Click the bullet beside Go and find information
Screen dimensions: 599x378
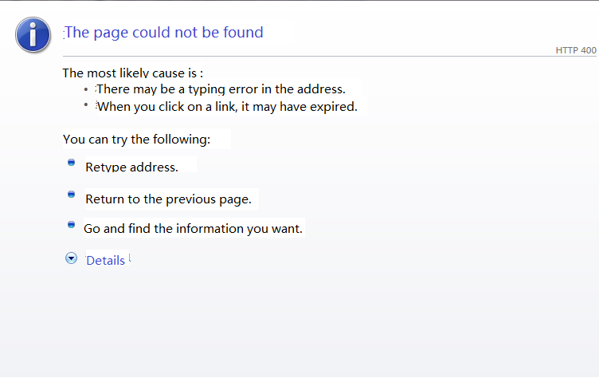click(x=71, y=225)
